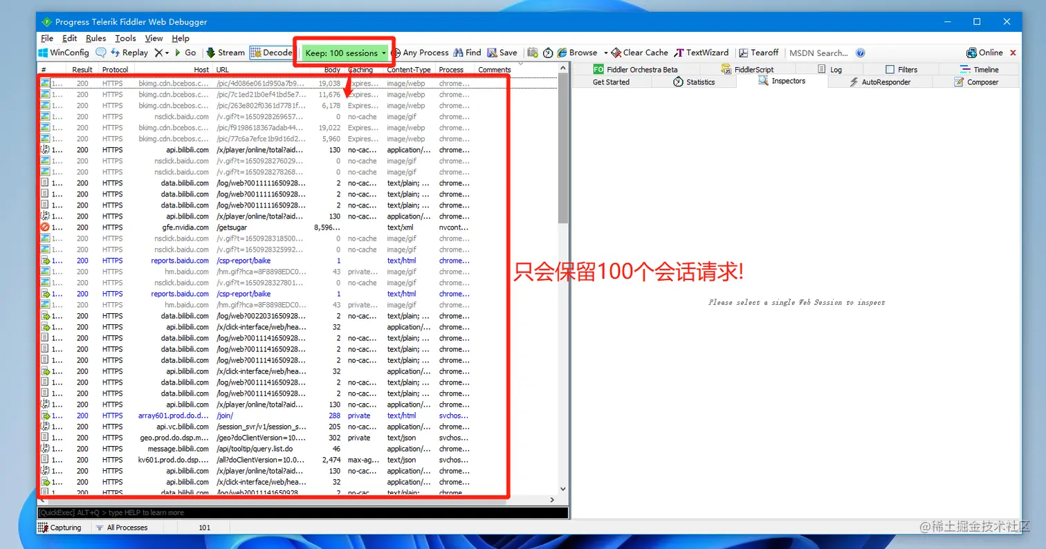Click the Online network status indicator

[x=984, y=53]
